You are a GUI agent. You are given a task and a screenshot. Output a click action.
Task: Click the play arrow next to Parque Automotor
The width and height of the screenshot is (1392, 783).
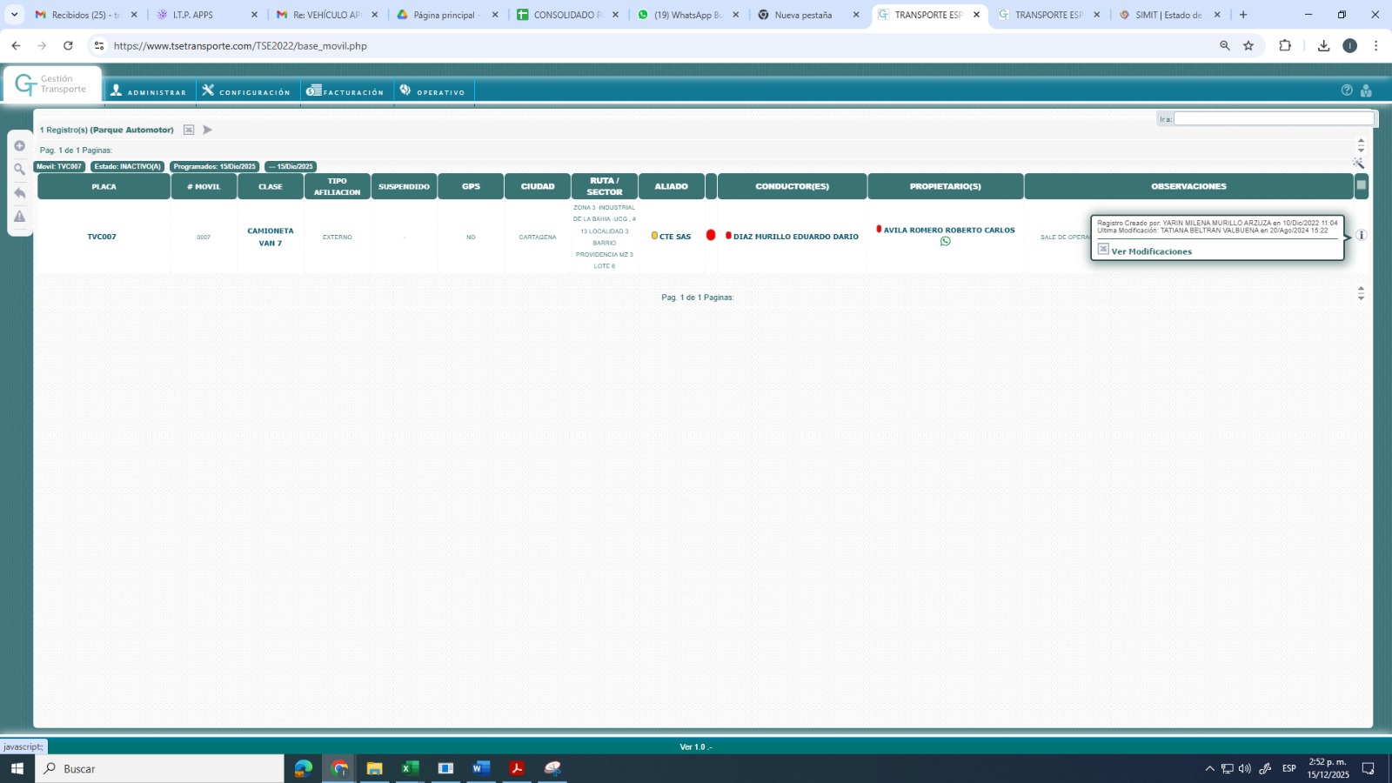(207, 130)
